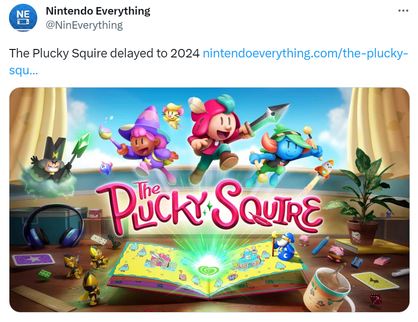Image resolution: width=418 pixels, height=322 pixels.
Task: Click the purple star card on the desk
Action: (x=33, y=259)
